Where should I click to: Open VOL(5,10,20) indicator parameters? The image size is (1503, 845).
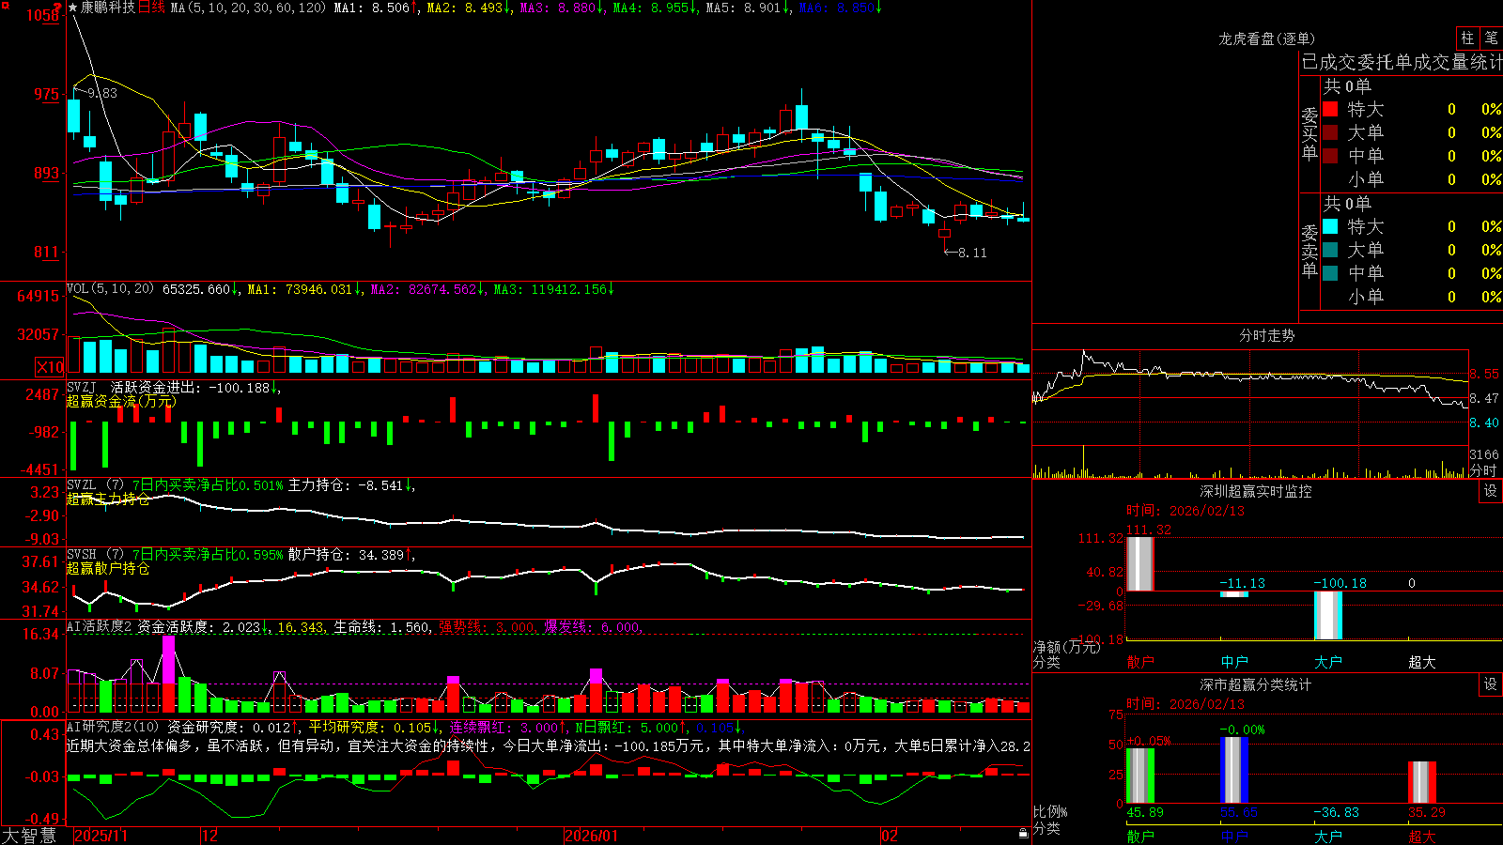[x=111, y=289]
